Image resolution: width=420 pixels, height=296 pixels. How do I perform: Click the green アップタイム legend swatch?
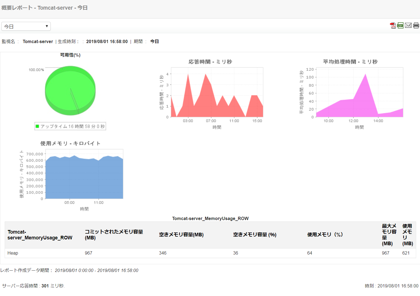tap(37, 126)
